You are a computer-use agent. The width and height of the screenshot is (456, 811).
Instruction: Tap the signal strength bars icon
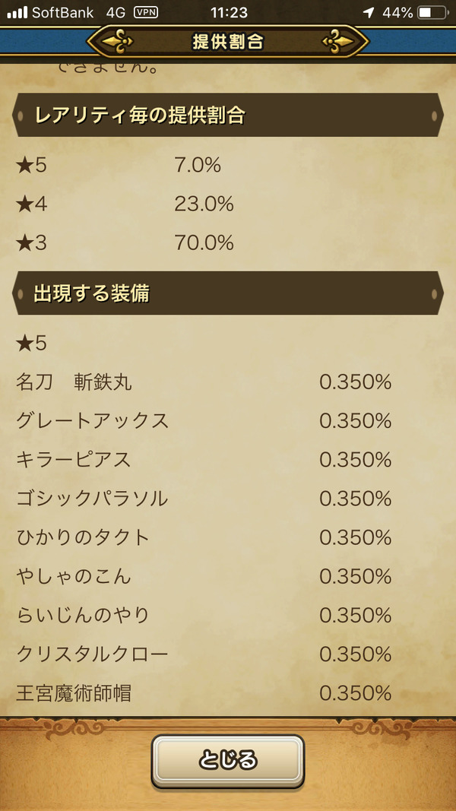[x=17, y=13]
